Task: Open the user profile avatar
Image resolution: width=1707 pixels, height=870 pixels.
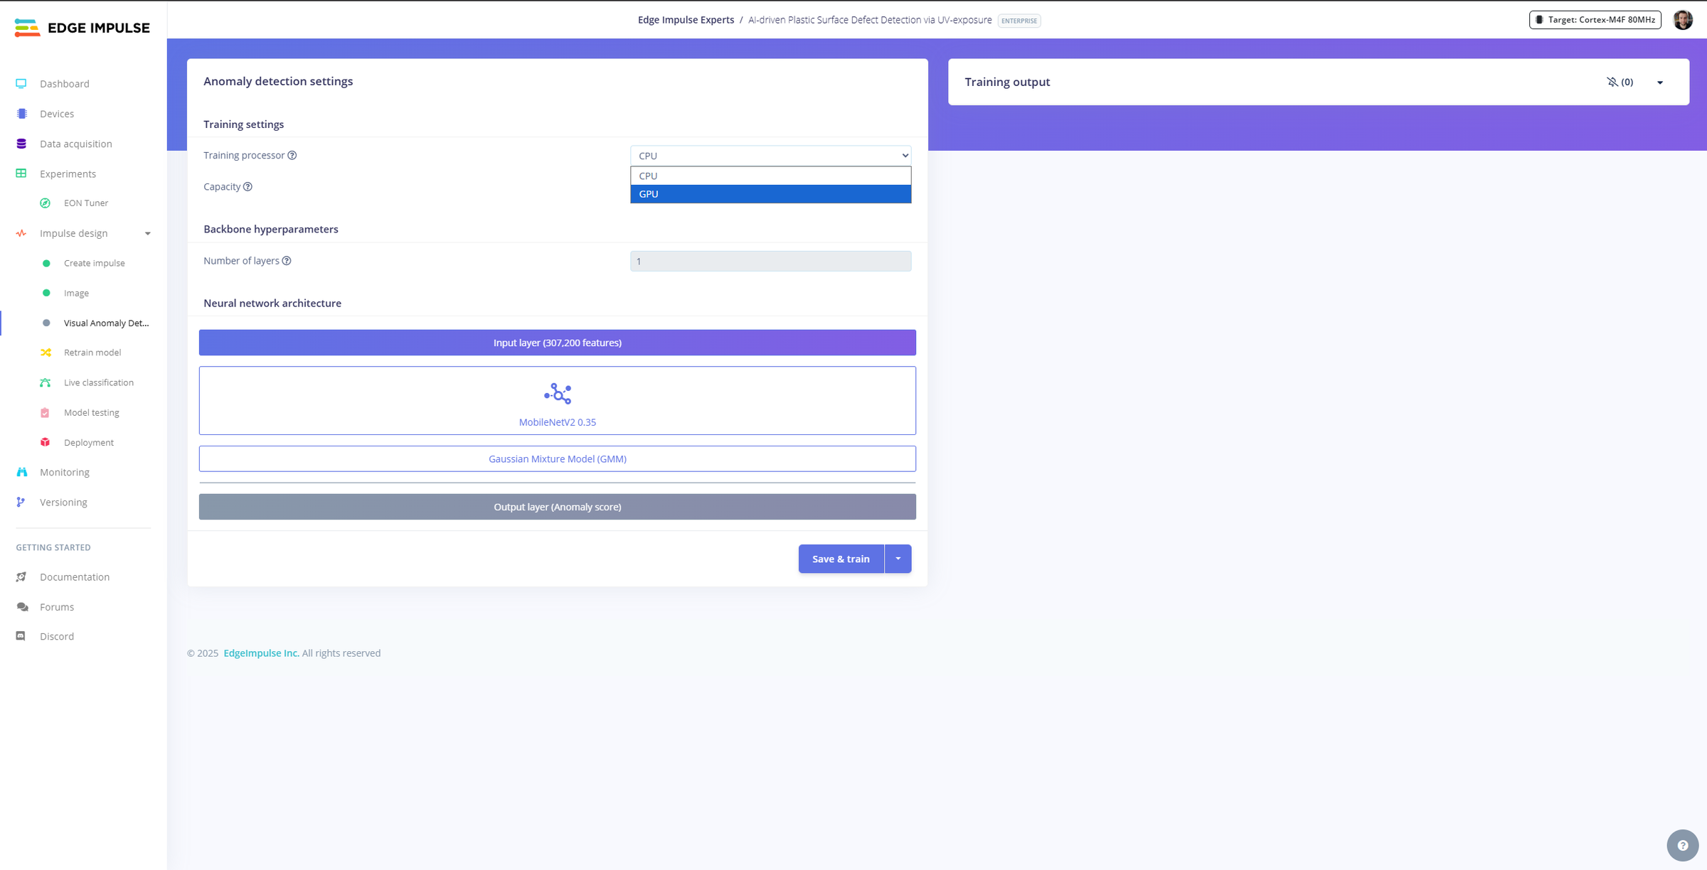Action: [x=1683, y=20]
